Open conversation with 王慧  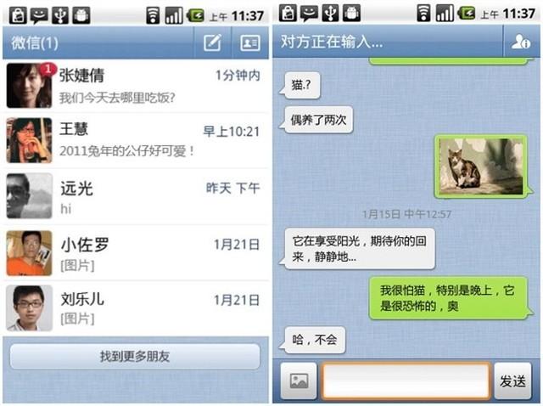click(x=136, y=140)
